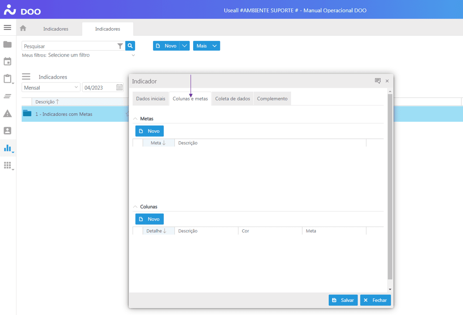The image size is (463, 315).
Task: Open the hamburger menu in left sidebar
Action: click(x=7, y=27)
